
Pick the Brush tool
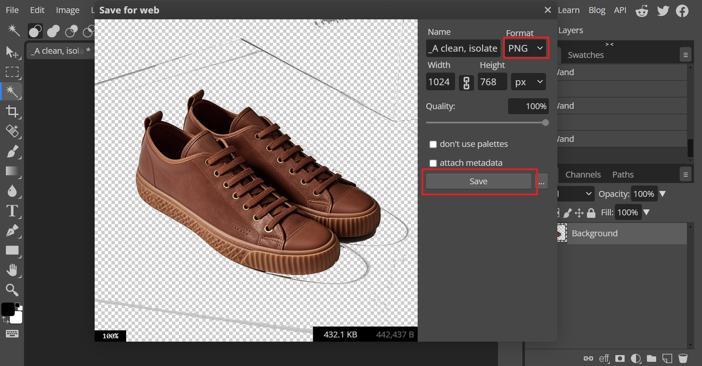12,152
